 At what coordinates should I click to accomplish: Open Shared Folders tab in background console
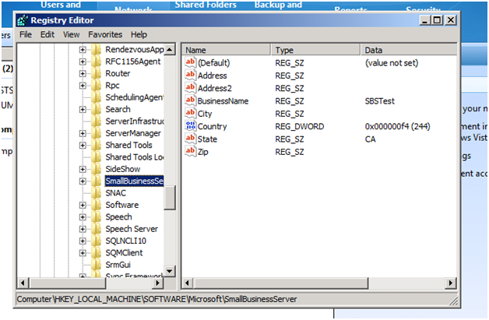206,5
